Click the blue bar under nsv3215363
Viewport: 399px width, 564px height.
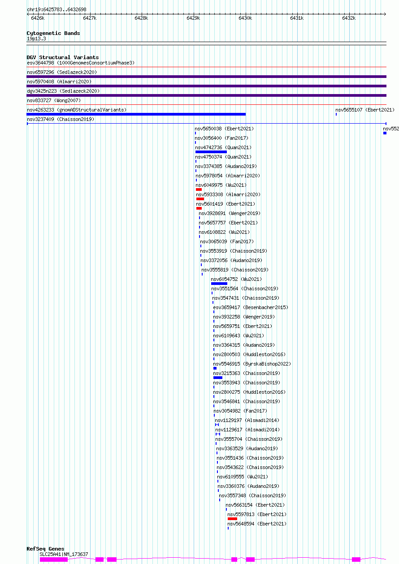pyautogui.click(x=218, y=378)
